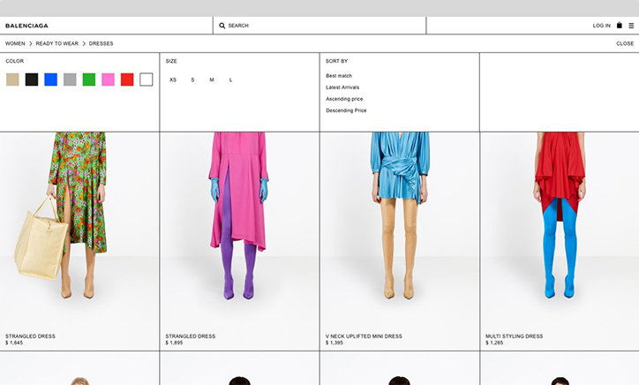Screen dimensions: 639x385
Task: Go to the Balenciaga home logo
Action: point(26,26)
